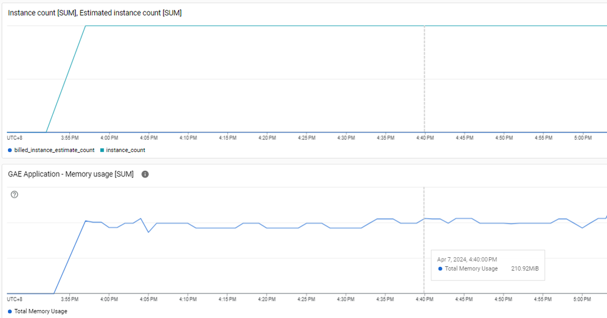The height and width of the screenshot is (318, 607).
Task: Click the GAE Application - Memory usage [SUM] title
Action: point(71,175)
